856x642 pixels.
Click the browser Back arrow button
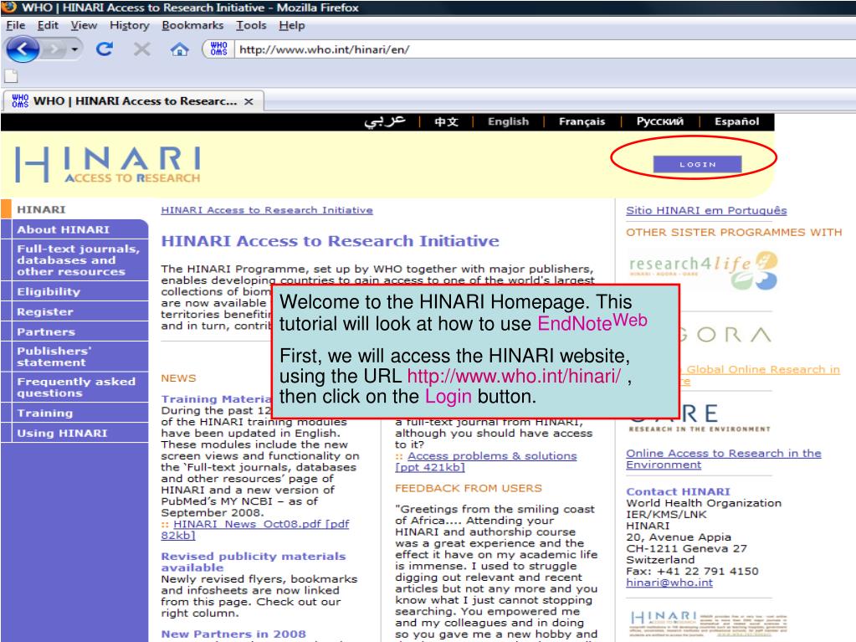coord(23,49)
